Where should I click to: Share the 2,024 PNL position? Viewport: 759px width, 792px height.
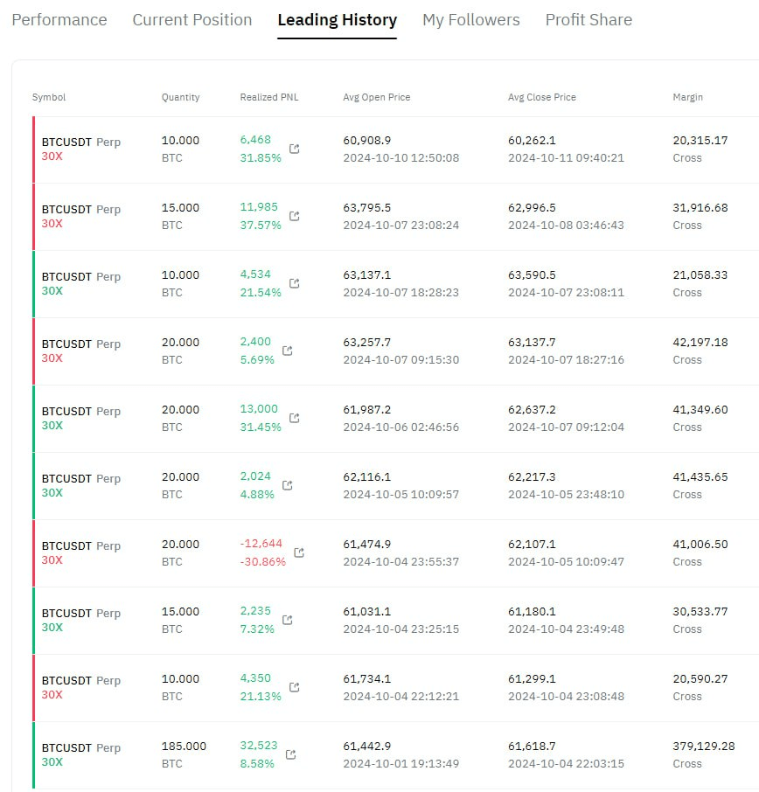coord(287,485)
